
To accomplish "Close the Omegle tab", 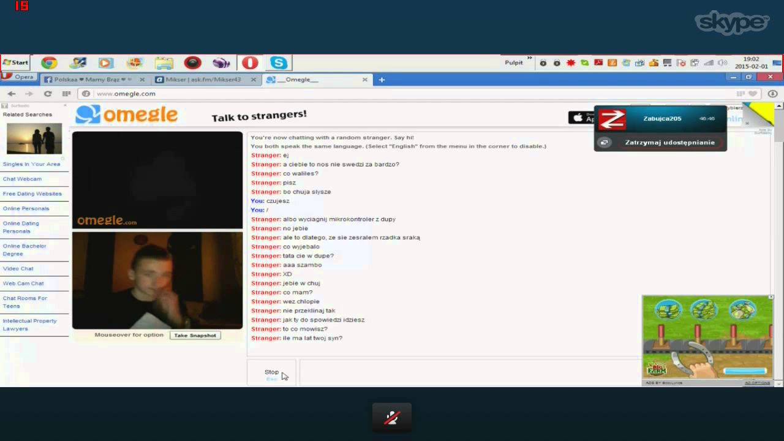I will click(x=364, y=80).
